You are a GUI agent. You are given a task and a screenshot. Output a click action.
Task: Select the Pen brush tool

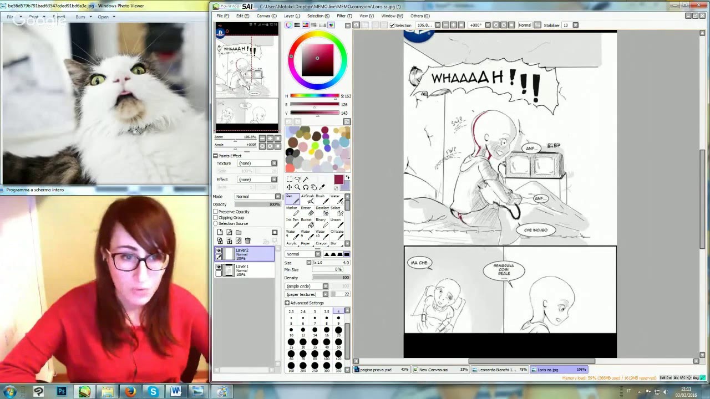292,199
